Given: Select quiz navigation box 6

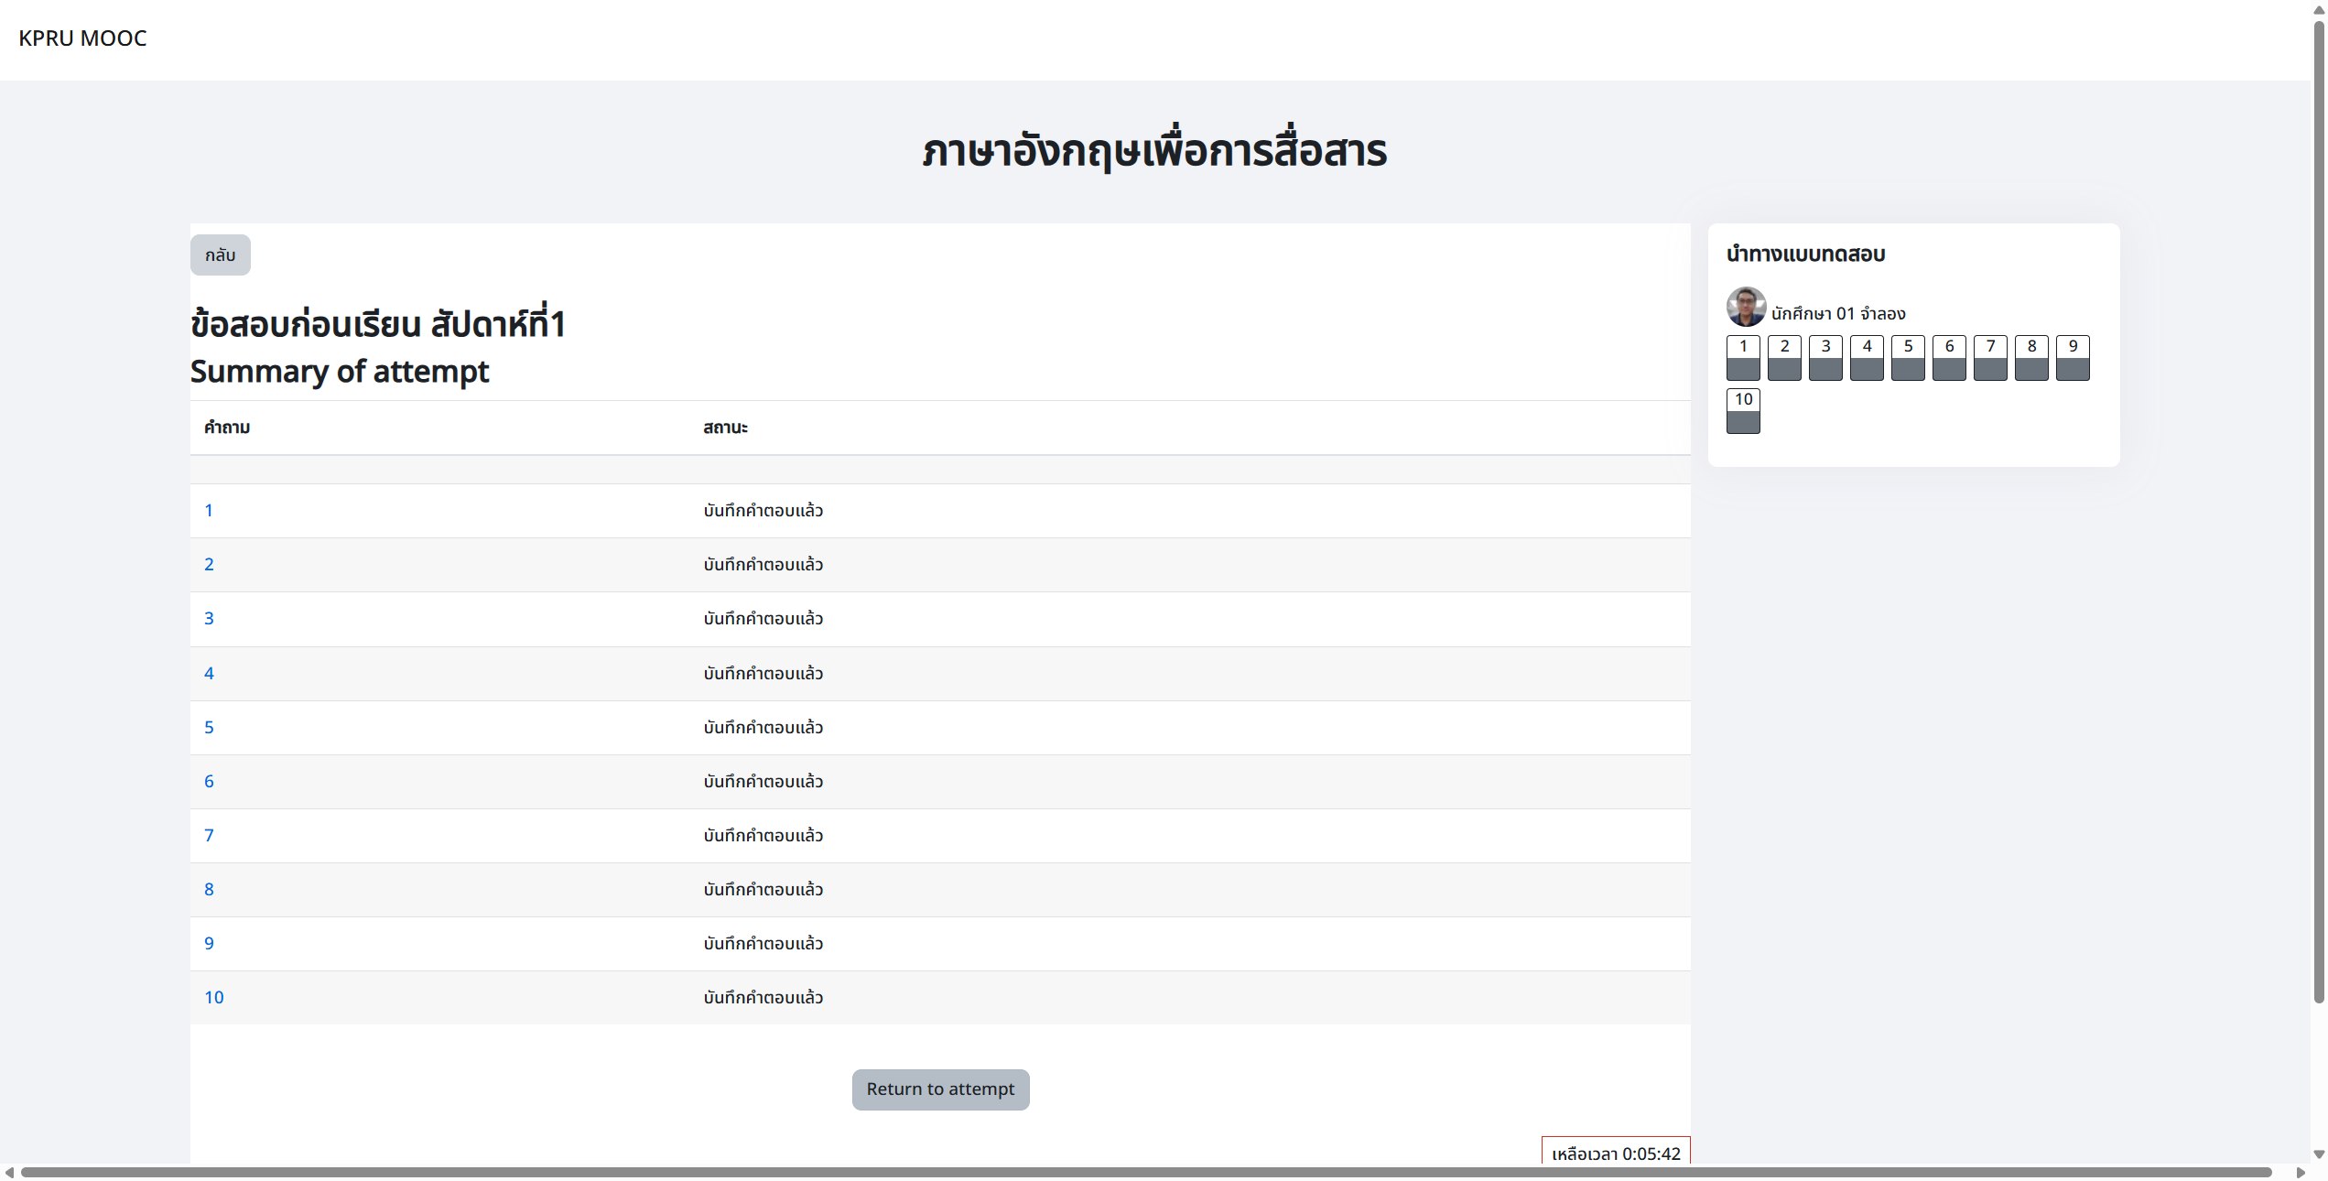Looking at the screenshot, I should [x=1949, y=358].
